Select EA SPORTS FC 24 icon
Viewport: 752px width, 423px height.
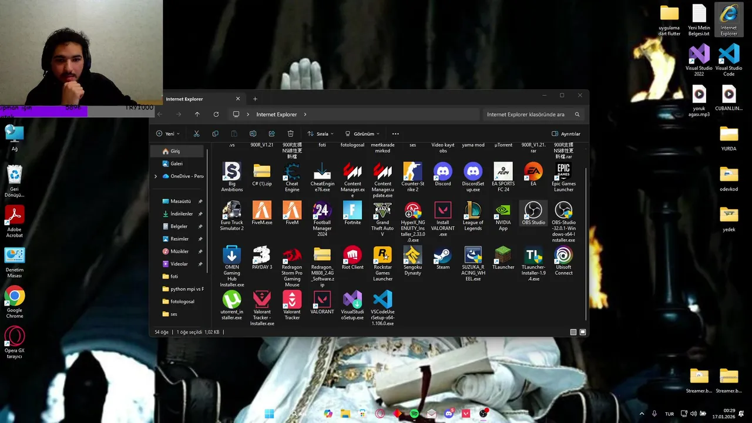click(503, 172)
